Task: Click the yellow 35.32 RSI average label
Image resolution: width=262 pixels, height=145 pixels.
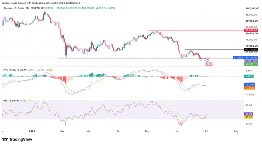Action: (x=249, y=117)
